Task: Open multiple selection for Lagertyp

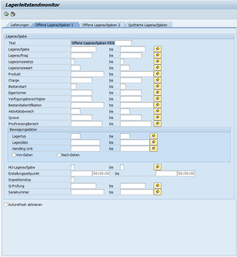Action: pos(153,136)
